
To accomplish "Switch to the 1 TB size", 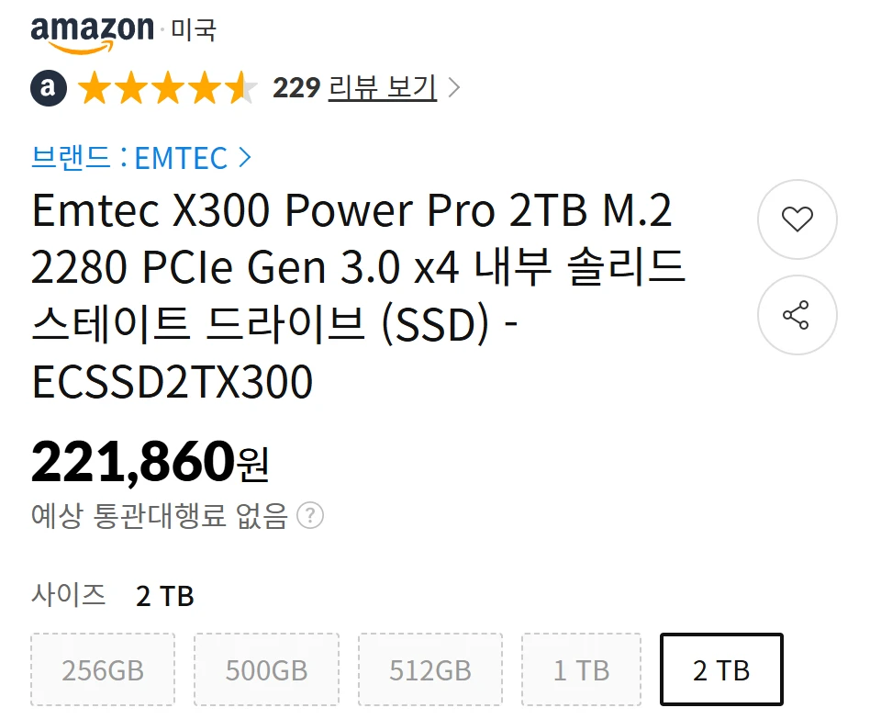I will click(x=581, y=669).
